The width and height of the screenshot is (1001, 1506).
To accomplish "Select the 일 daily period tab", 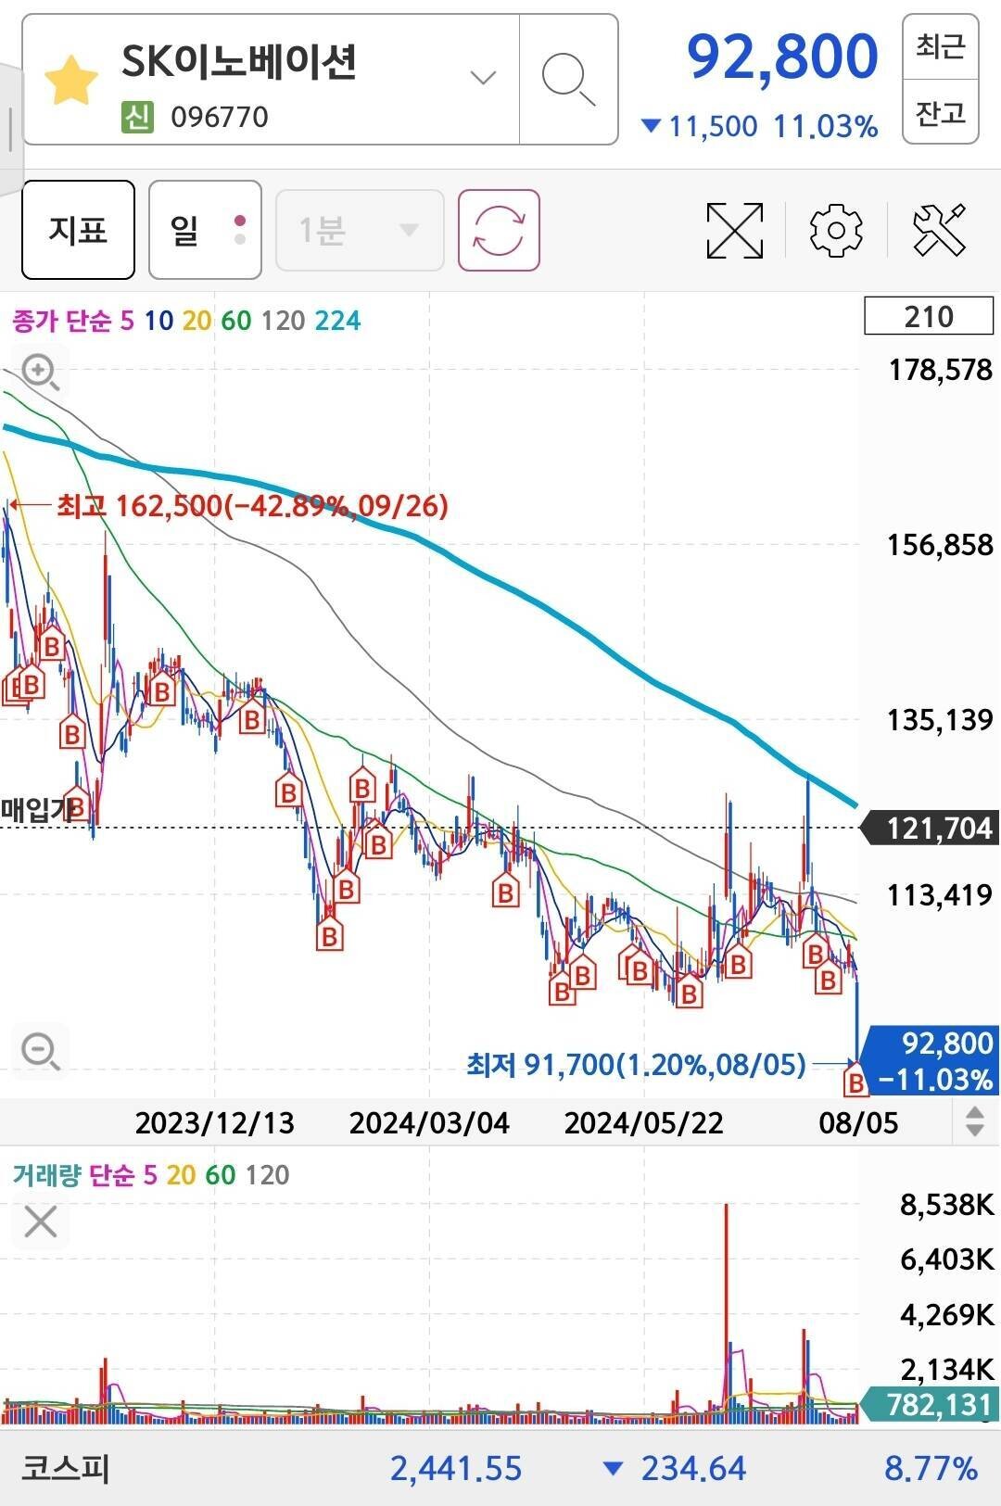I will [x=204, y=230].
